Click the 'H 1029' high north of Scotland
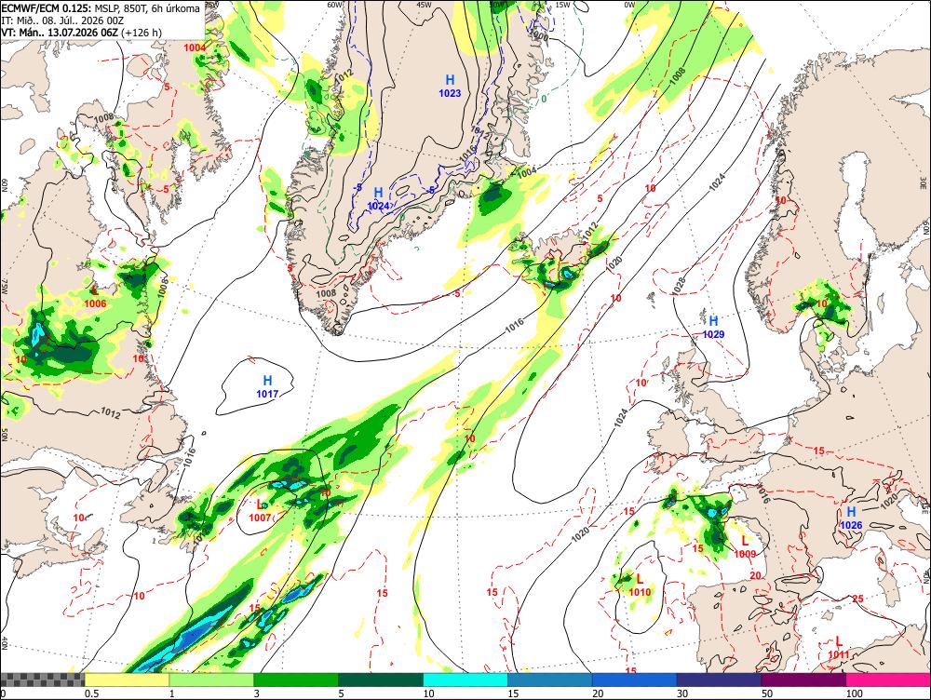The width and height of the screenshot is (931, 700). tap(713, 327)
